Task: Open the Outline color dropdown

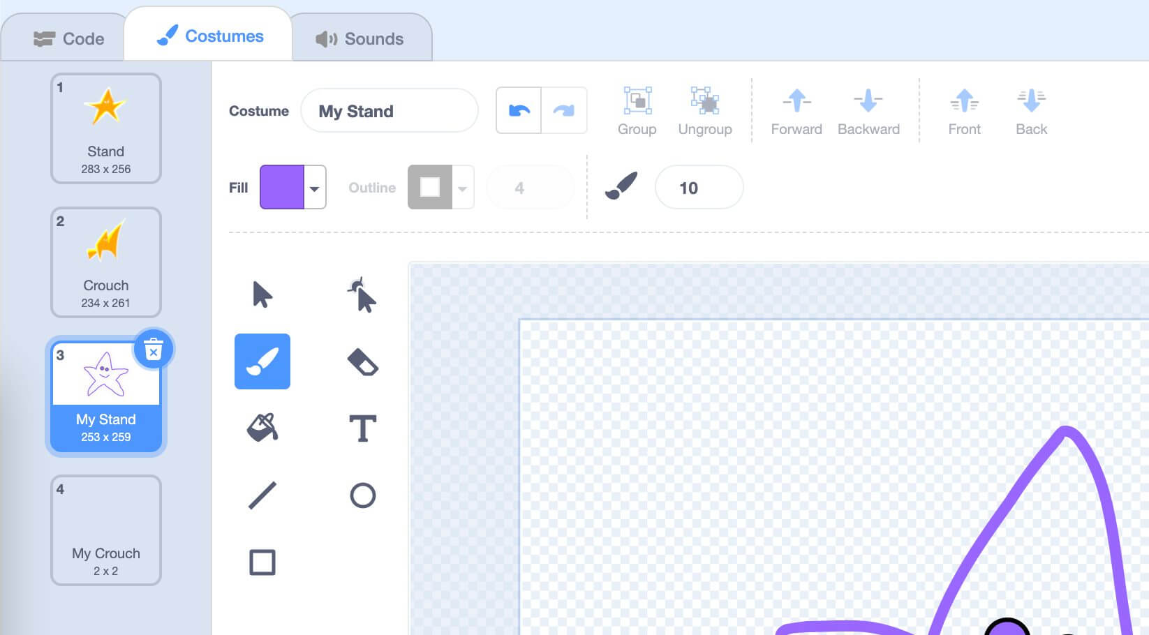Action: 462,188
